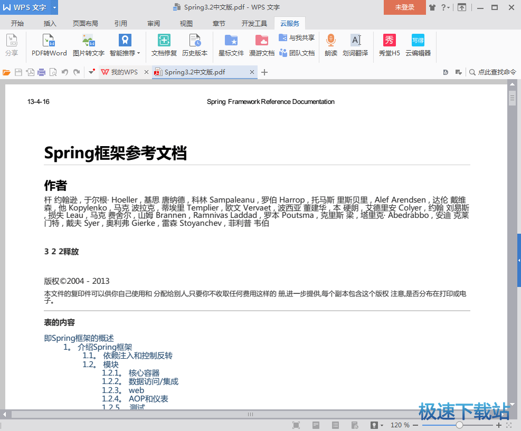Viewport: 521px width, 431px height.
Task: Open 漫游文档 roaming documents
Action: click(262, 45)
